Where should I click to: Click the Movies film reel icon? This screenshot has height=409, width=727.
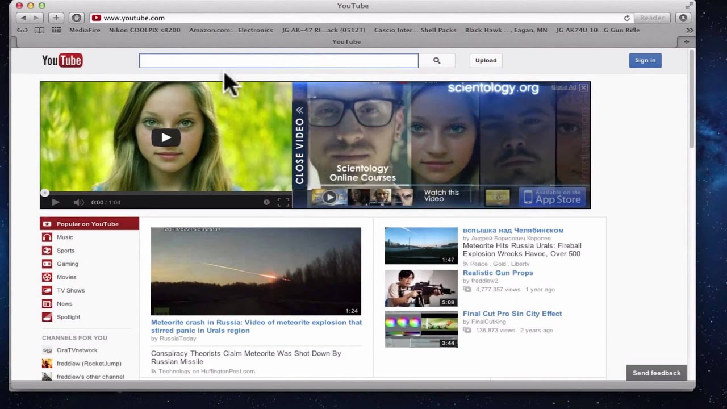[47, 277]
